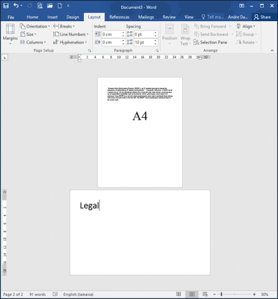Open the Undo history dropdown arrow

pyautogui.click(x=21, y=6)
